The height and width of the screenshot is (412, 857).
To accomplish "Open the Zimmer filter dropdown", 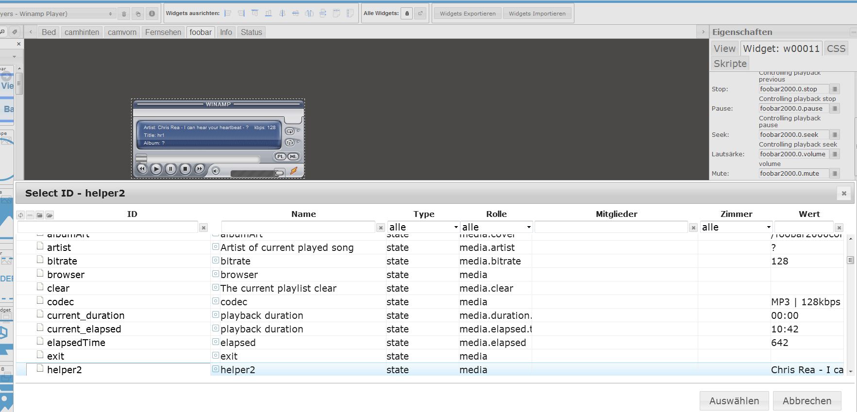I will click(736, 227).
